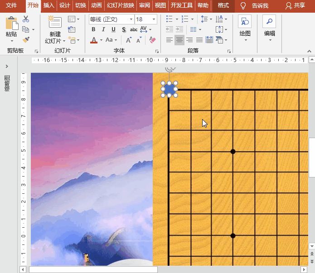Toggle text Shadow effect

(x=124, y=30)
